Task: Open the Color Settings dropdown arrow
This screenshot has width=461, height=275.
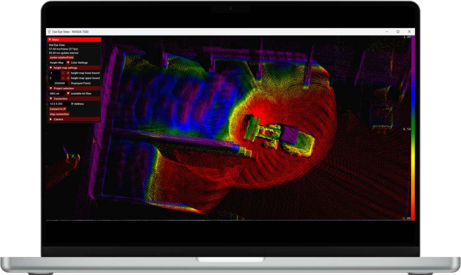Action: click(68, 63)
